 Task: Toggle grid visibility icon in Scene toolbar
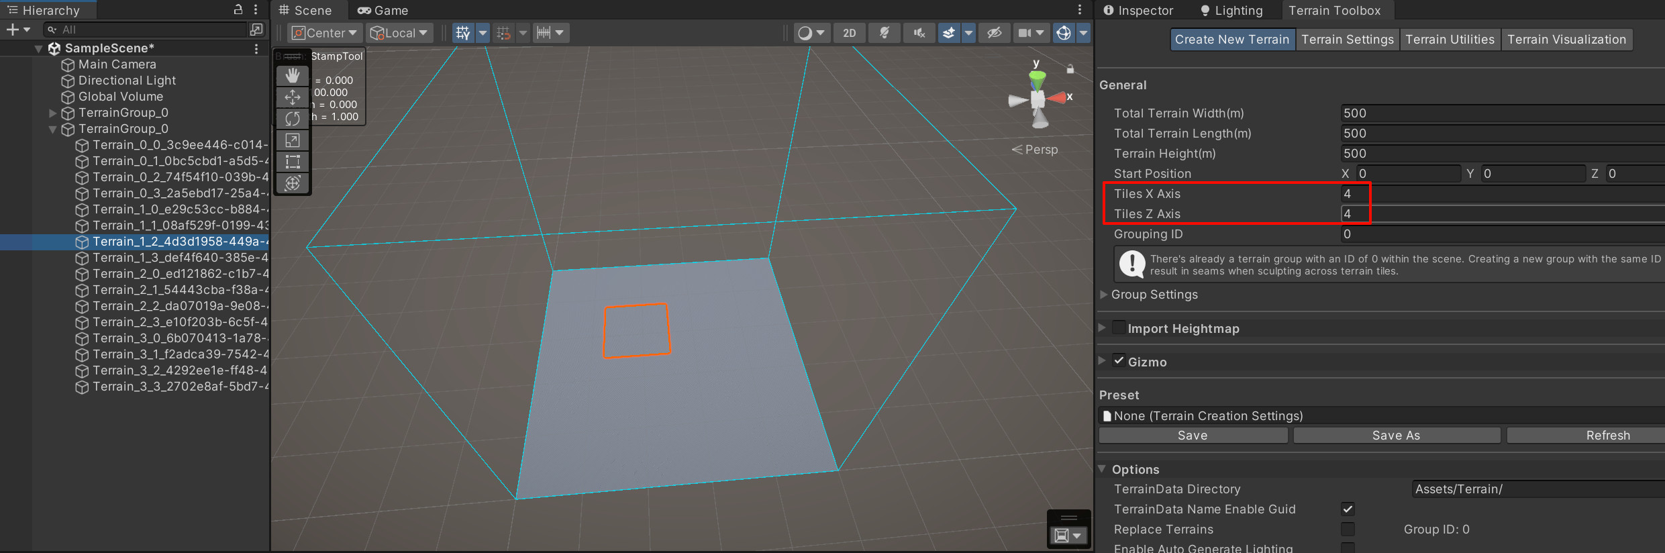[x=463, y=33]
